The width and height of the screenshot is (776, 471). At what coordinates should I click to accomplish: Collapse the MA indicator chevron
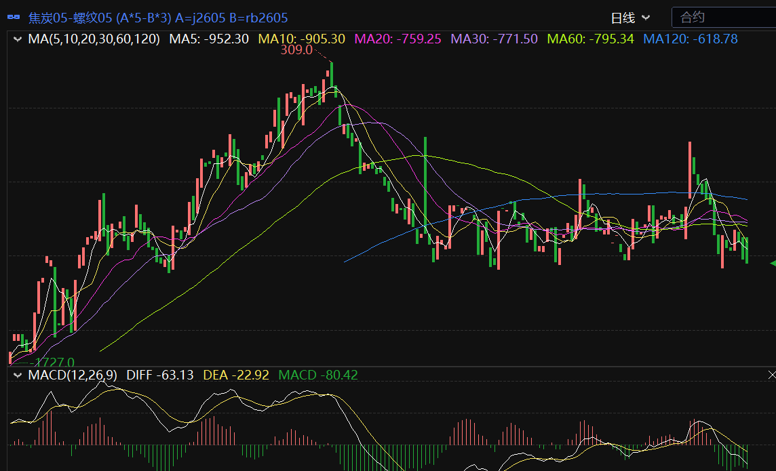point(18,39)
